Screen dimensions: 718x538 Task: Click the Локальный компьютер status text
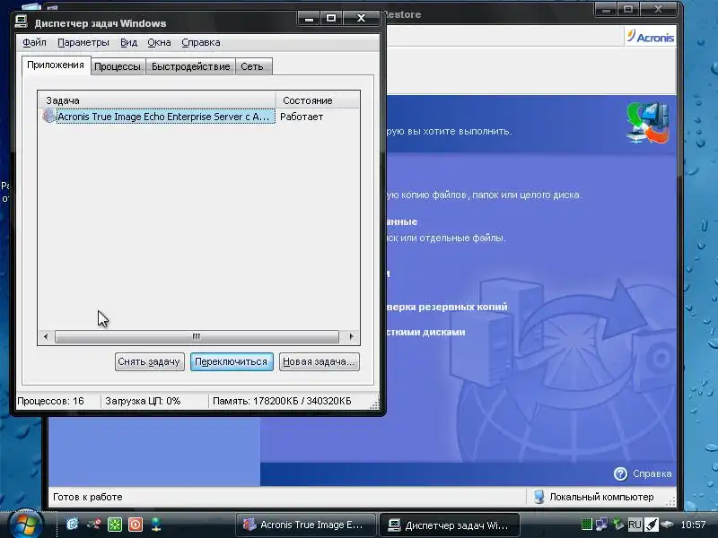click(x=601, y=498)
